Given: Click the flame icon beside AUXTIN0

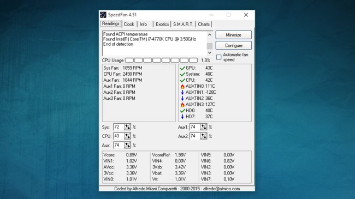Looking at the screenshot, I should click(x=182, y=86).
